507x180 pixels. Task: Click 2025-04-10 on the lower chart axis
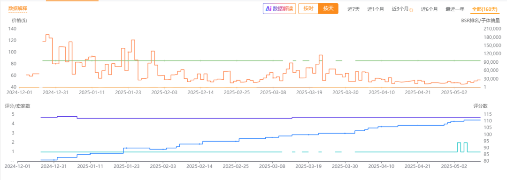pyautogui.click(x=381, y=166)
